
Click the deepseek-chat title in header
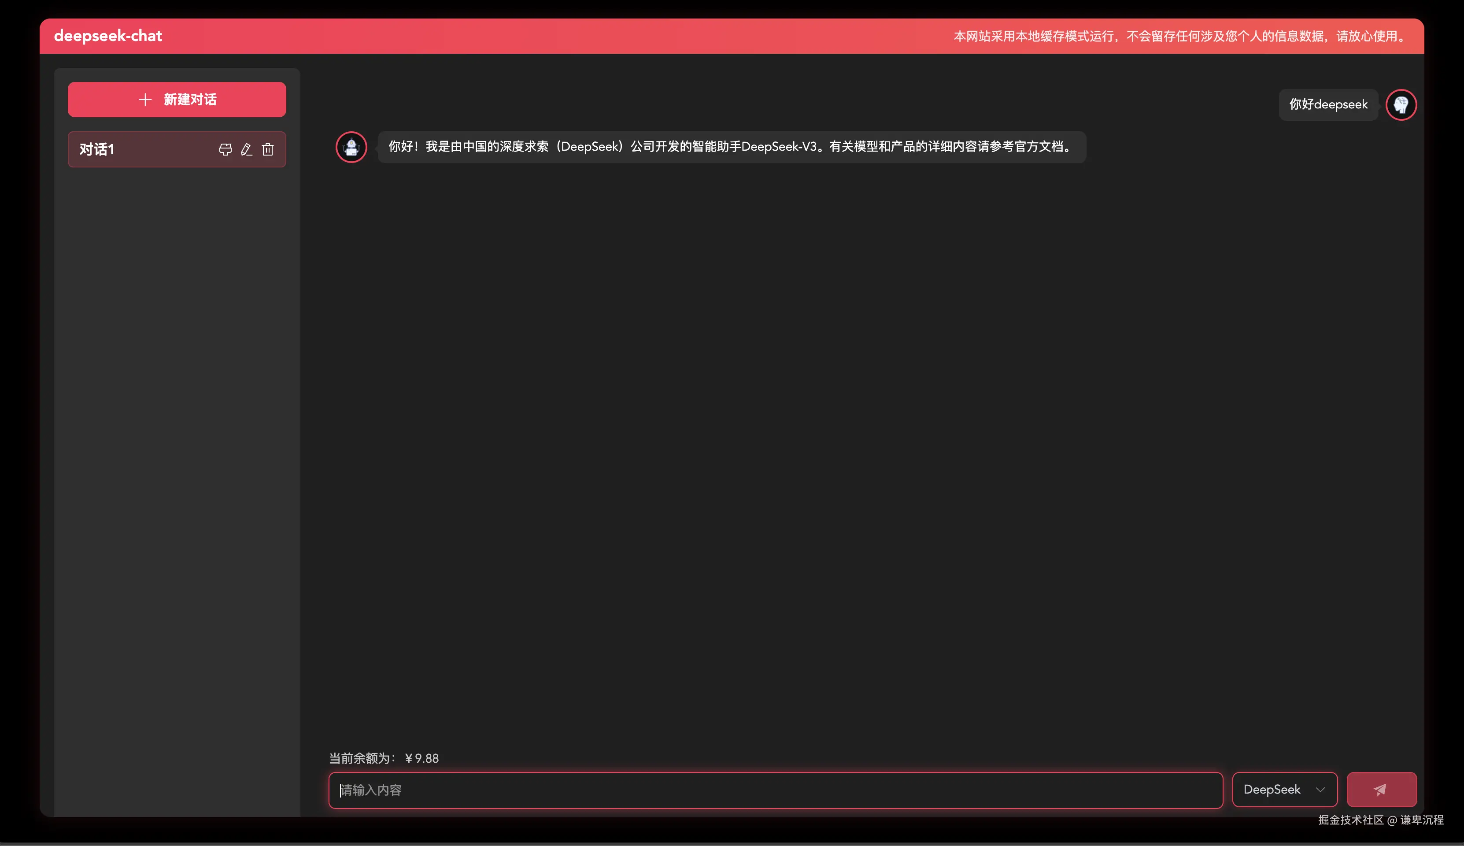pos(108,36)
